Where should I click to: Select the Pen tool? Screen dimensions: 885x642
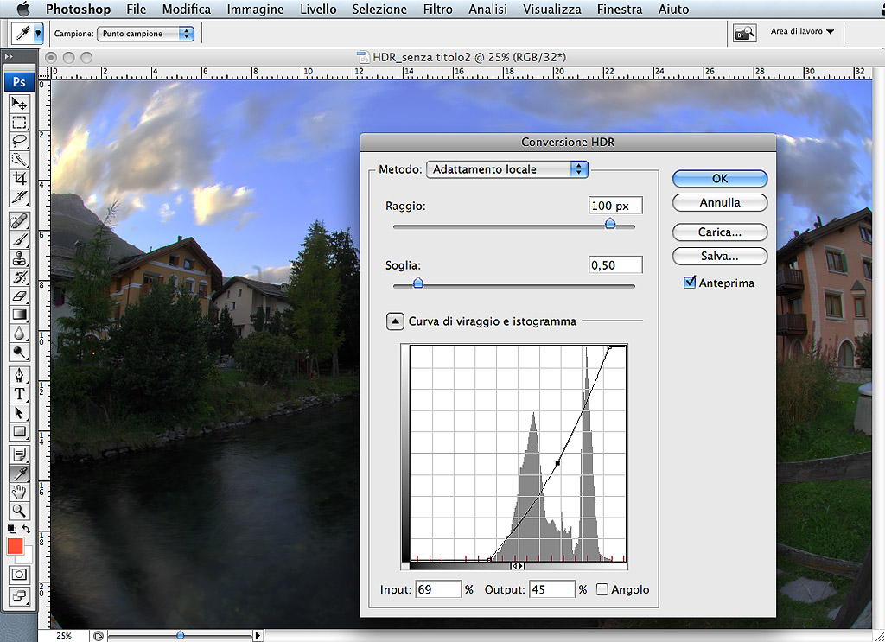pyautogui.click(x=19, y=375)
